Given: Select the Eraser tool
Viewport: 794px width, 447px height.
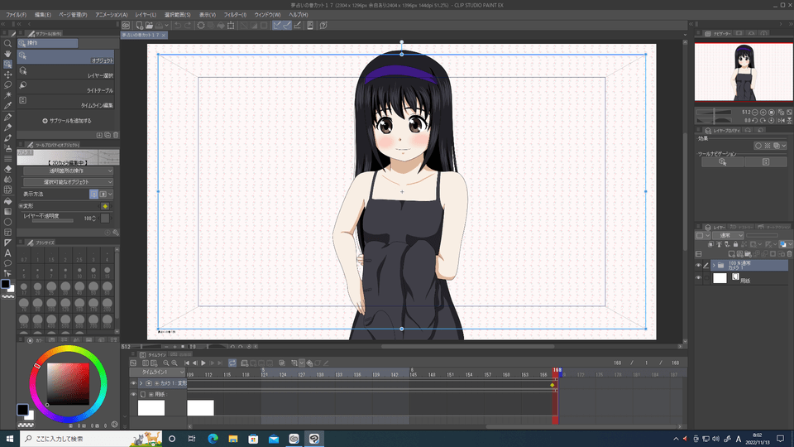Looking at the screenshot, I should pos(7,169).
